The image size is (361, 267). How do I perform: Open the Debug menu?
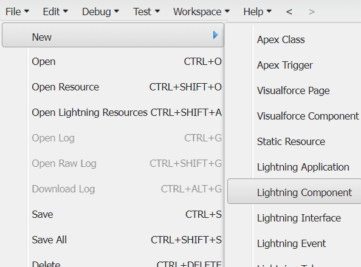(x=100, y=12)
